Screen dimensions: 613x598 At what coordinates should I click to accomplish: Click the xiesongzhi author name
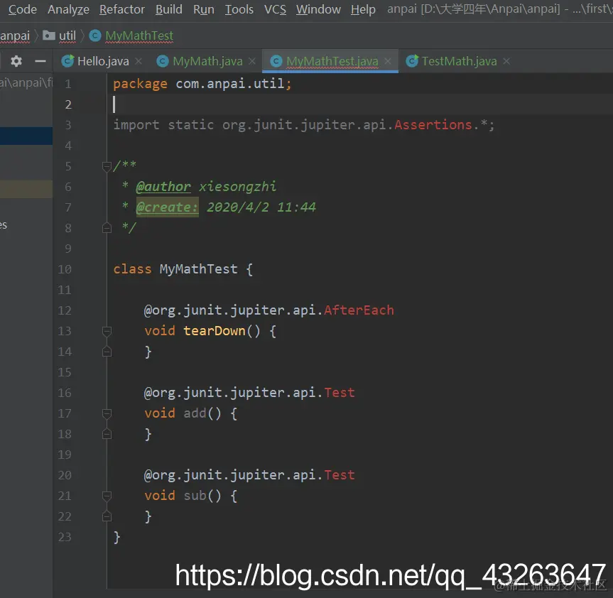pos(238,187)
